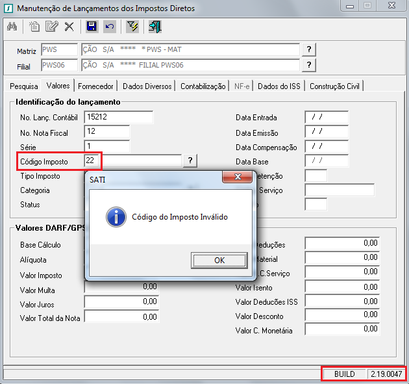Image resolution: width=409 pixels, height=384 pixels.
Task: Click the edit record pencil icon
Action: coord(52,27)
